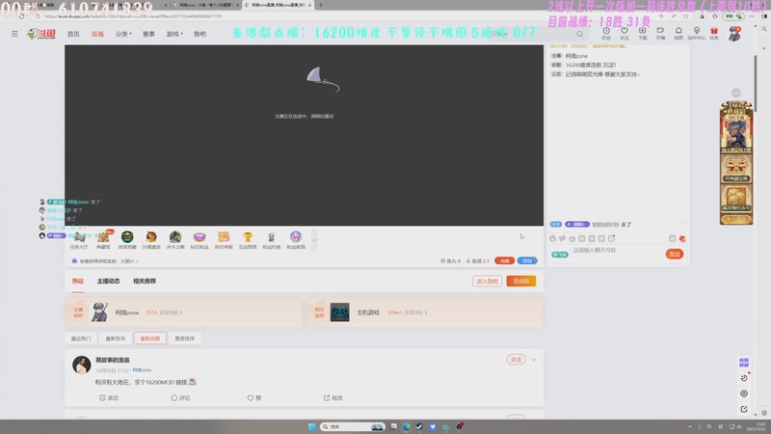Click 进入鱼吧 button
This screenshot has width=771, height=434.
(x=488, y=281)
